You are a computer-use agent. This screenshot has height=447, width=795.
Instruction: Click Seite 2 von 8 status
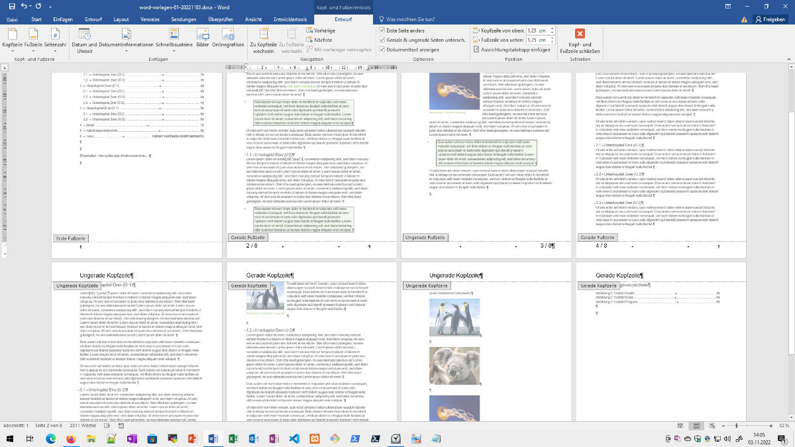pos(48,425)
